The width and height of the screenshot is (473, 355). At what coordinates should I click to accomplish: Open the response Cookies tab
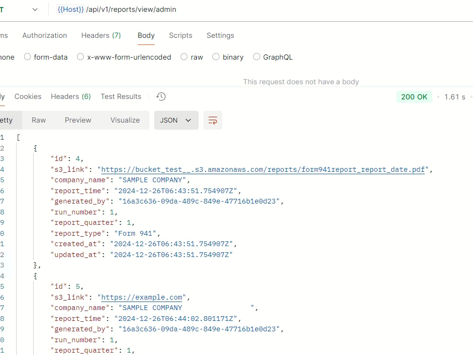click(x=28, y=97)
